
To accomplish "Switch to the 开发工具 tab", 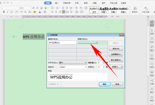I will 114,3.
